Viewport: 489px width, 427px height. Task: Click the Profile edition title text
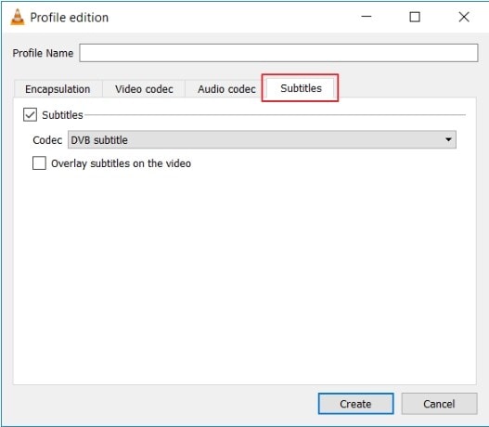(x=70, y=18)
